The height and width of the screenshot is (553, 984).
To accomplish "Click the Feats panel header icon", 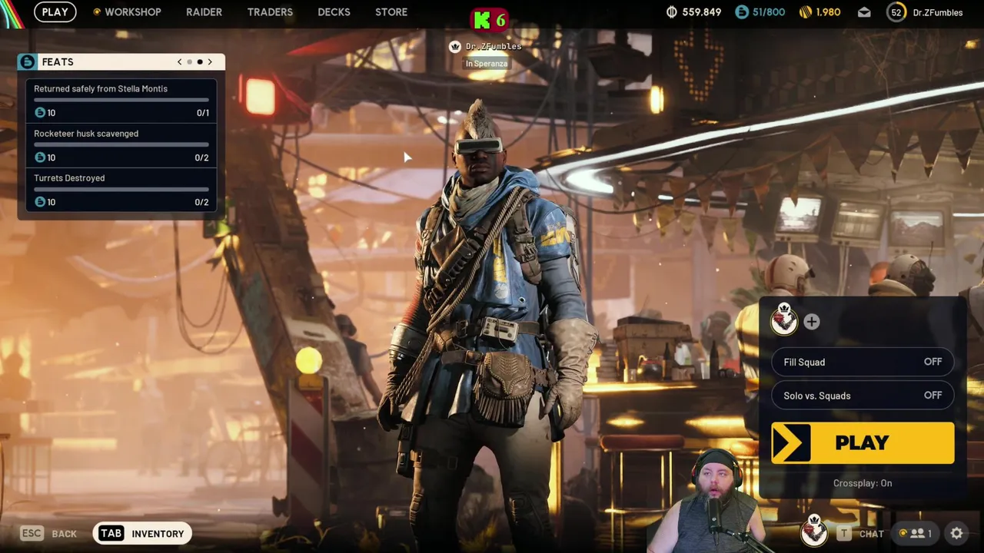I will pyautogui.click(x=28, y=61).
